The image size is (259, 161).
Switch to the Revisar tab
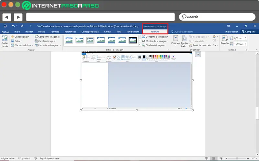click(x=107, y=32)
